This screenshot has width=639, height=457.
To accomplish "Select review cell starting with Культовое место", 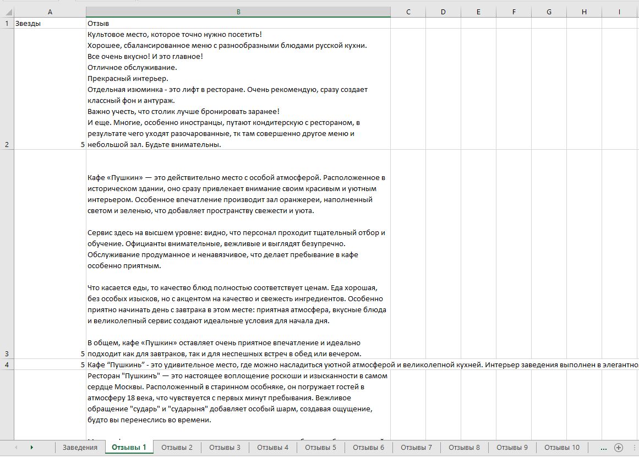I will point(238,89).
